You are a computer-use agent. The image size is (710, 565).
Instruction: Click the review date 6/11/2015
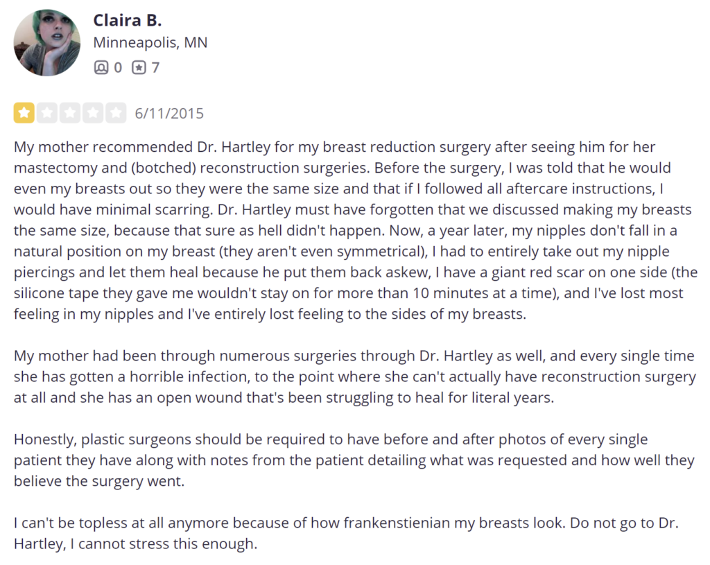[x=169, y=113]
